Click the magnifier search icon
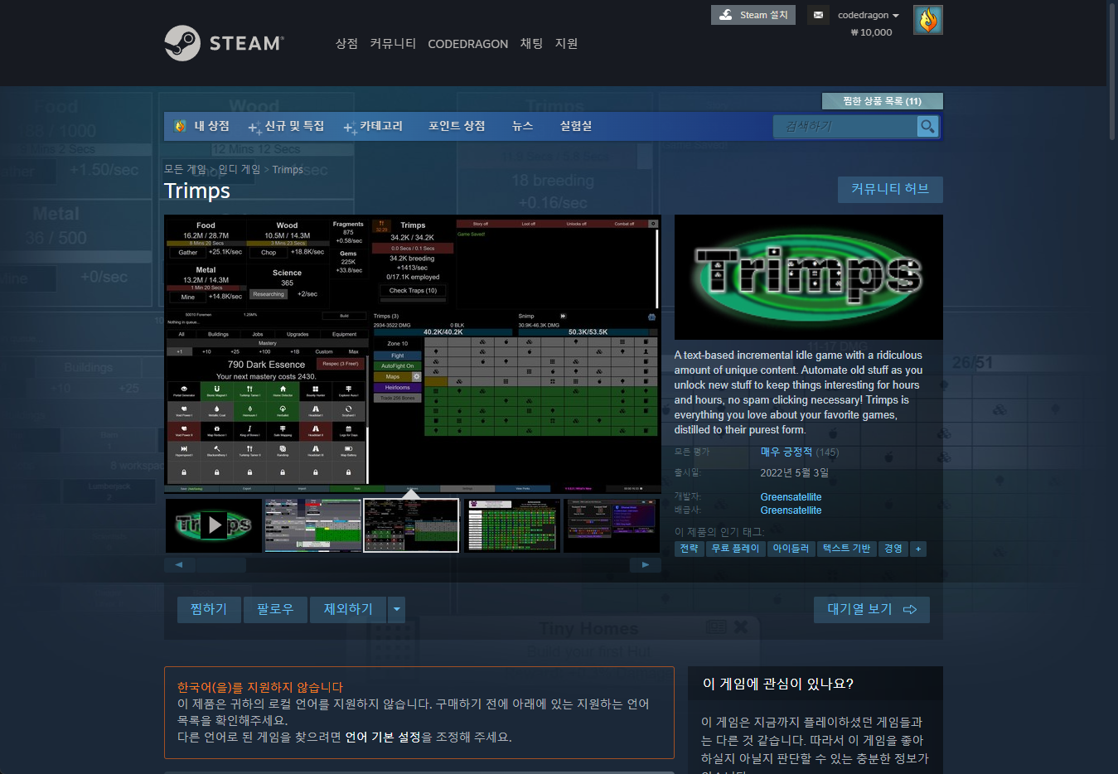 pos(927,126)
